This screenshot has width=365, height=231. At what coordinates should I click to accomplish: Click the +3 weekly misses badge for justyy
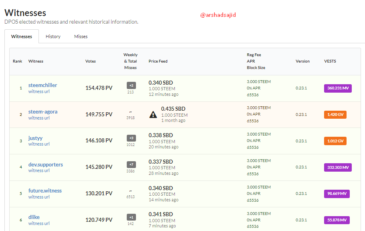[x=131, y=138]
